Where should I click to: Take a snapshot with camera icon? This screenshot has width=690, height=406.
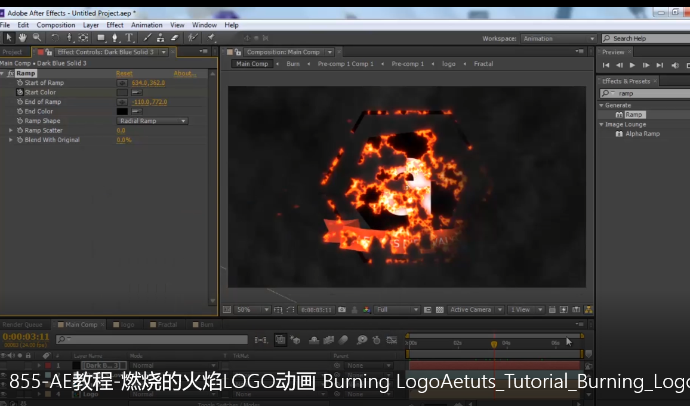click(x=342, y=310)
